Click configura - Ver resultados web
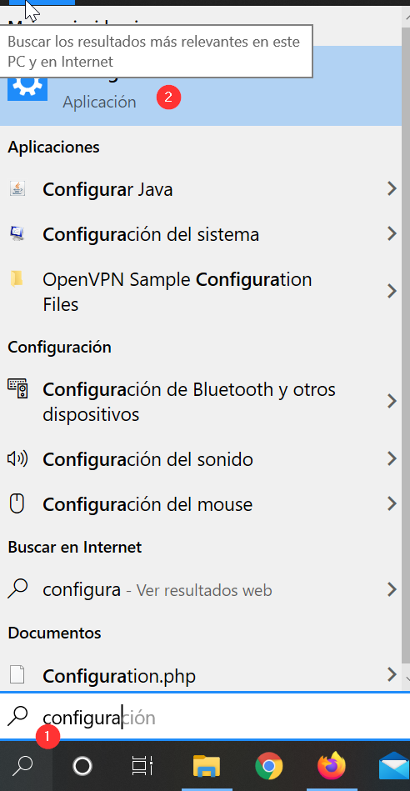 click(x=201, y=589)
